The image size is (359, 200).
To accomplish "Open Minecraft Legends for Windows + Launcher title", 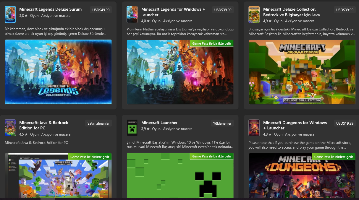I will click(173, 12).
